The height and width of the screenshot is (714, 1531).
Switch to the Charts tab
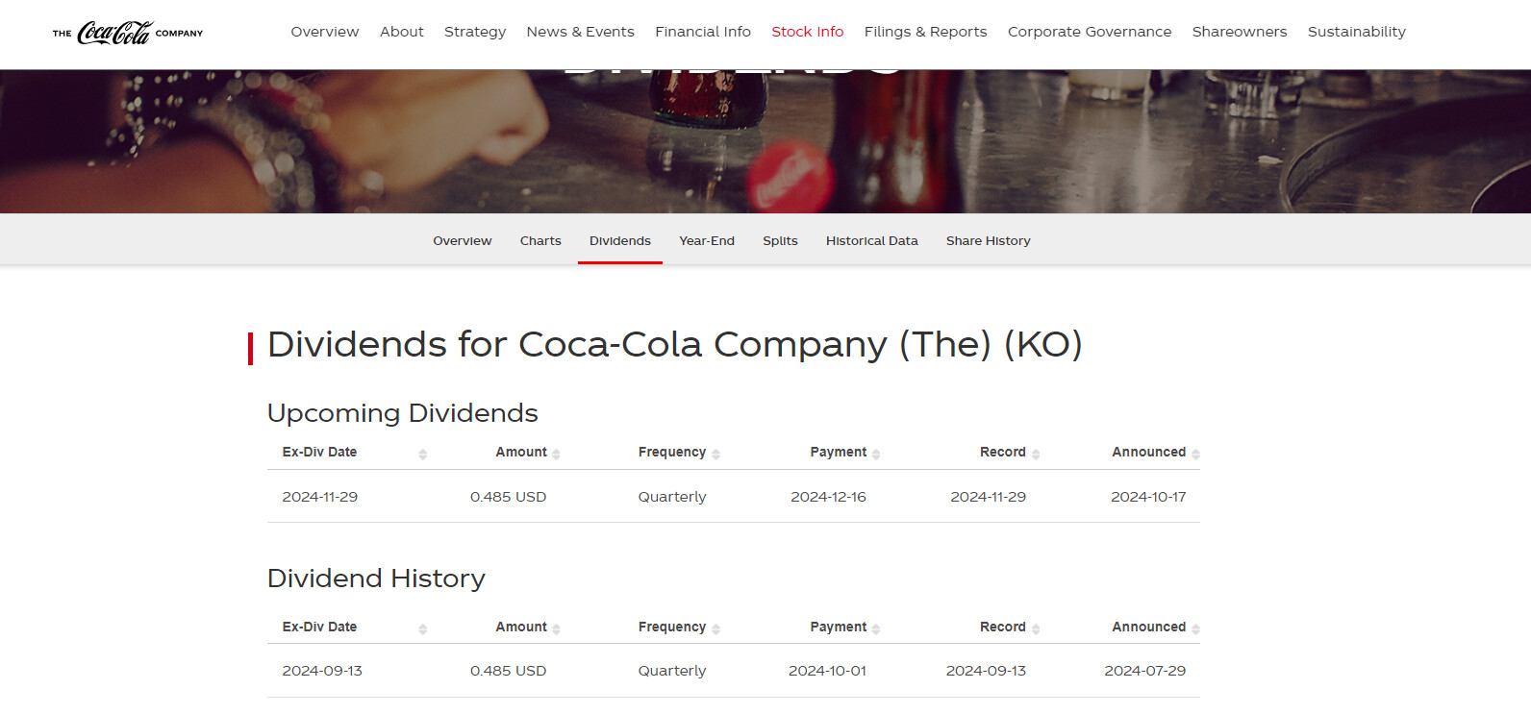540,240
